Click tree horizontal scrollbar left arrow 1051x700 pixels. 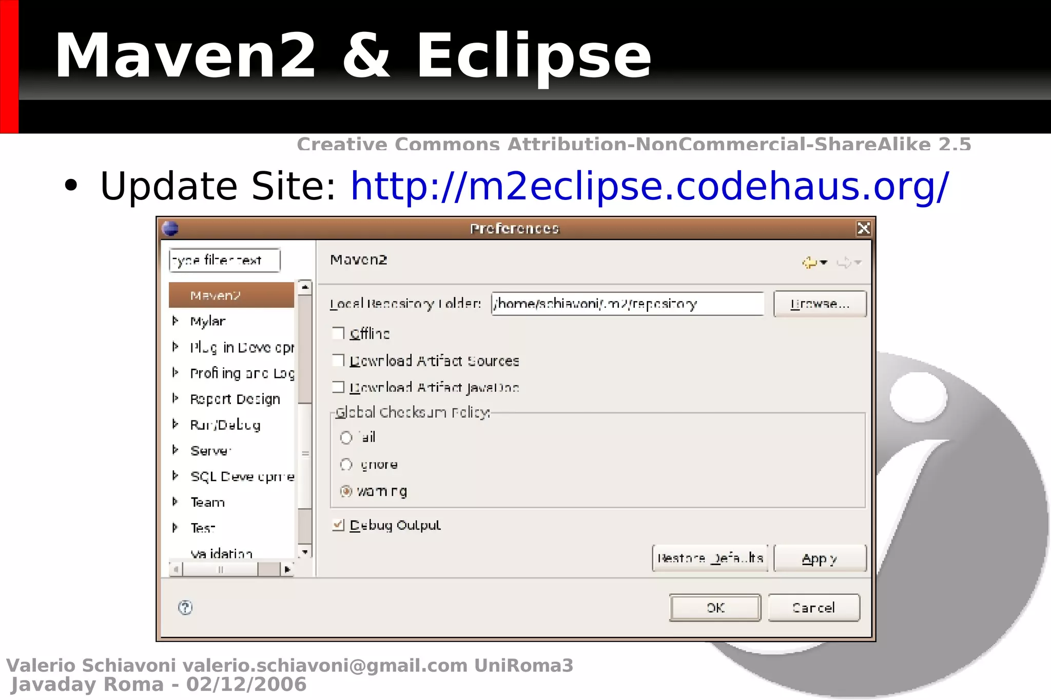(x=176, y=569)
